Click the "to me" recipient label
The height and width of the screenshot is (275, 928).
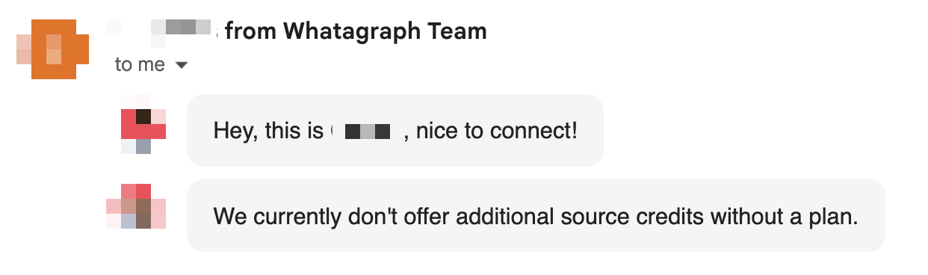140,65
